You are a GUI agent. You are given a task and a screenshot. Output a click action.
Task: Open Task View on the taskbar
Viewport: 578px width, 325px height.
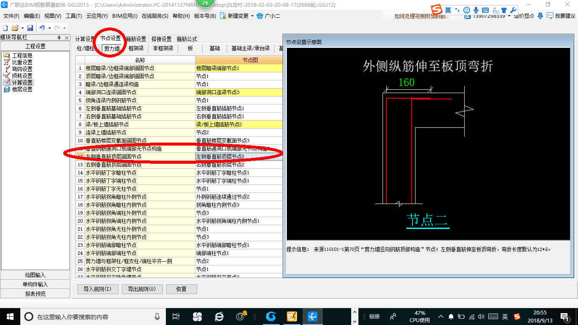coord(176,316)
